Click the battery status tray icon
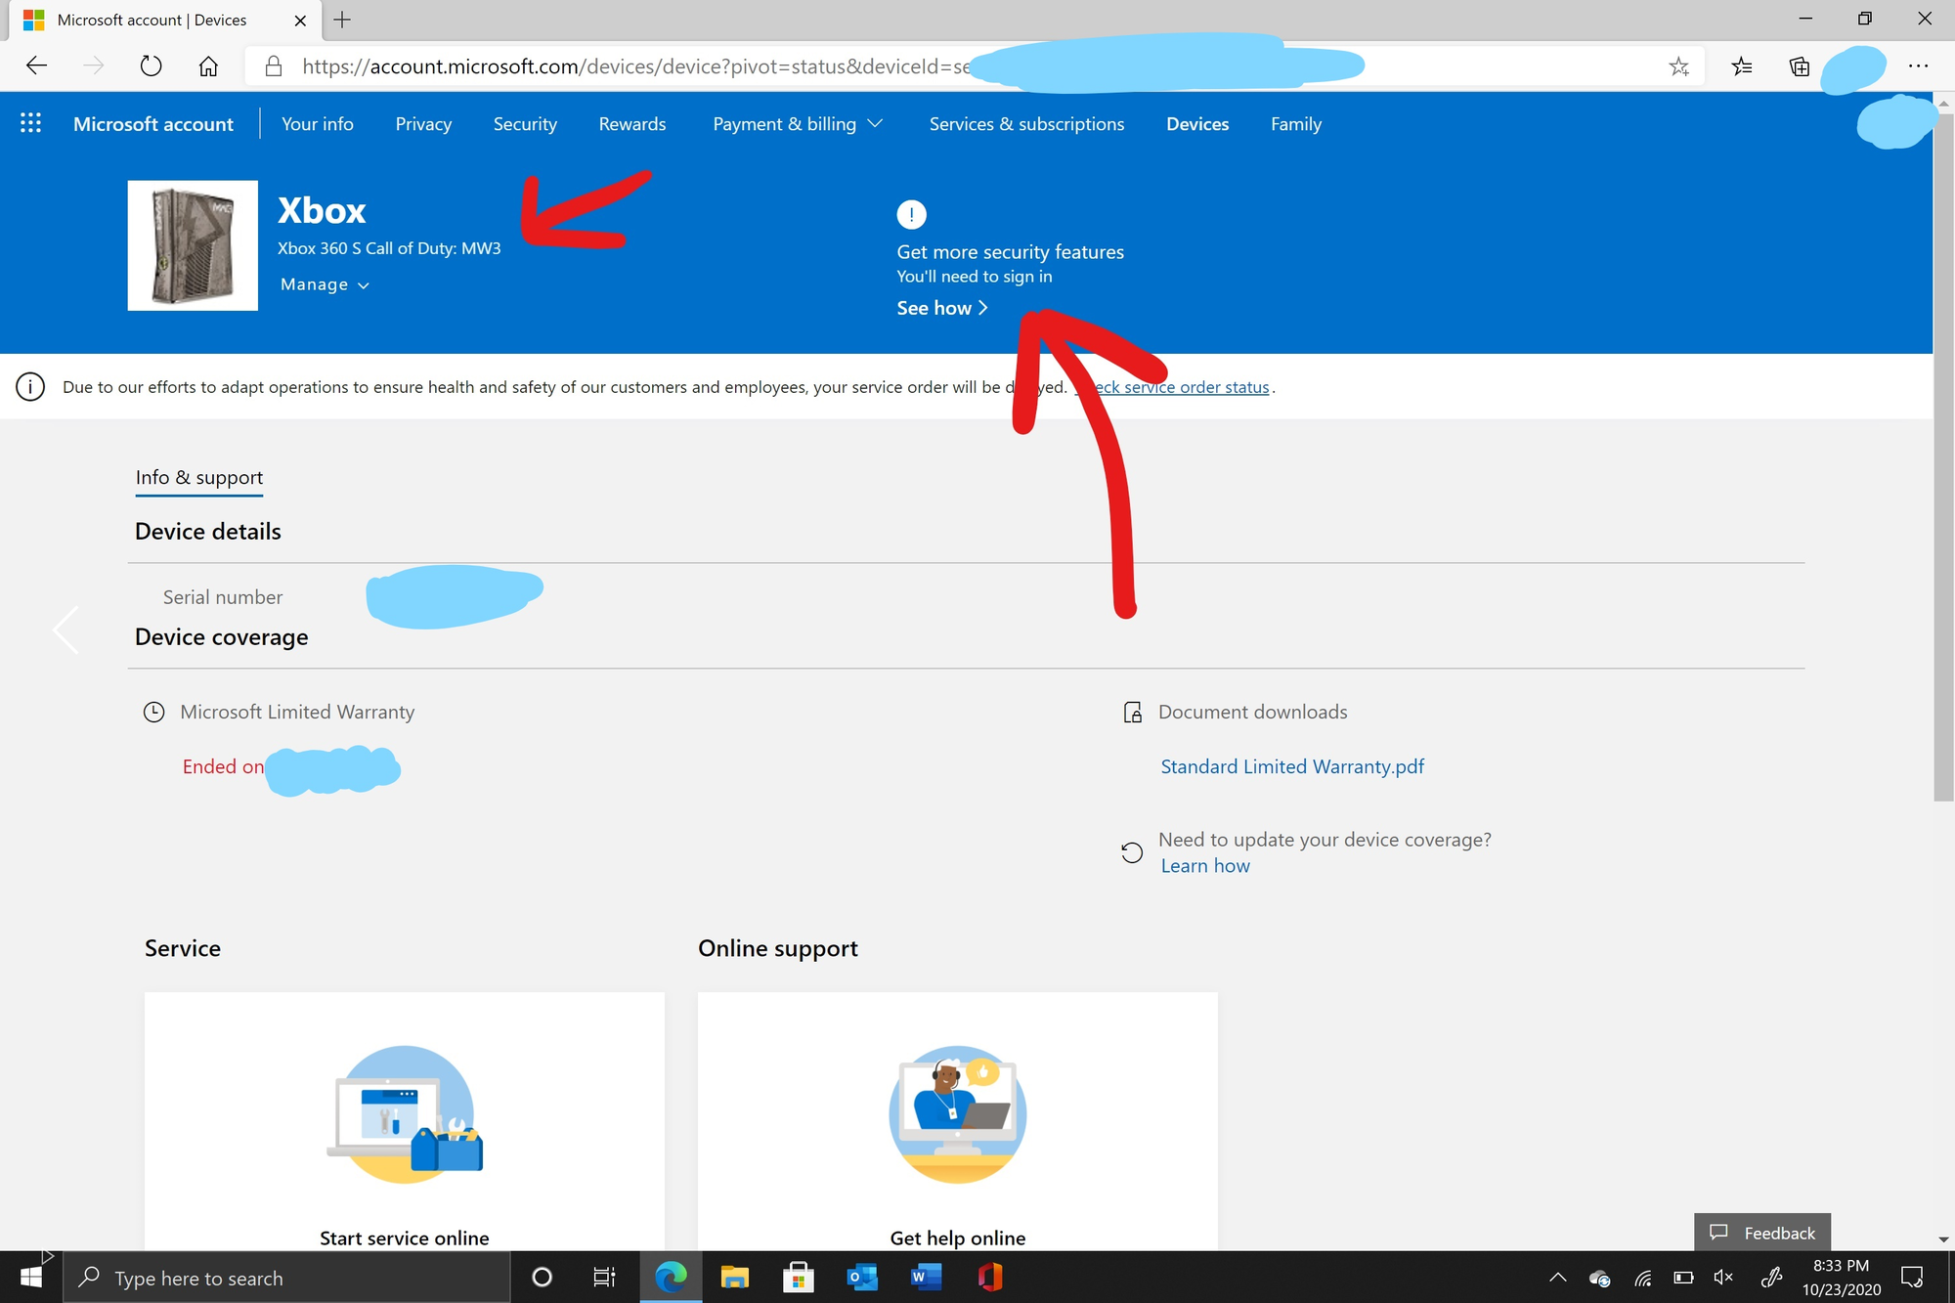The height and width of the screenshot is (1303, 1955). coord(1683,1278)
